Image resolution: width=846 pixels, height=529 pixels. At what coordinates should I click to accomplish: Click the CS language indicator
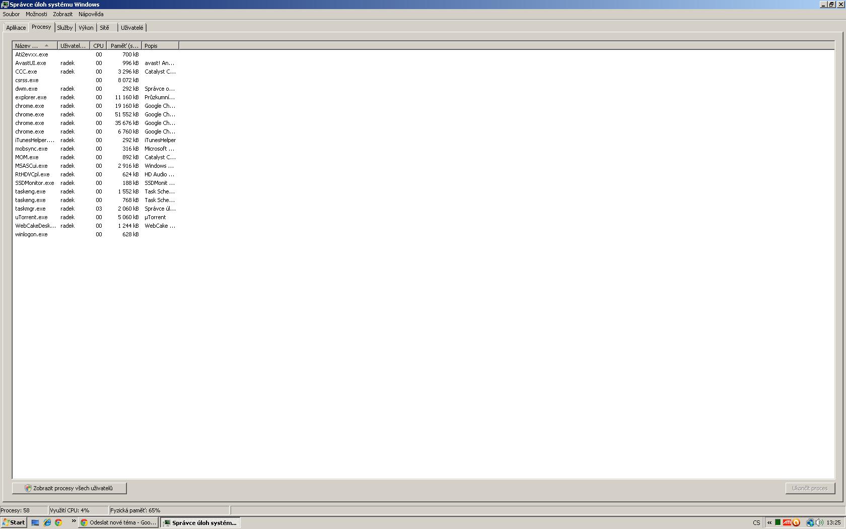click(x=756, y=522)
